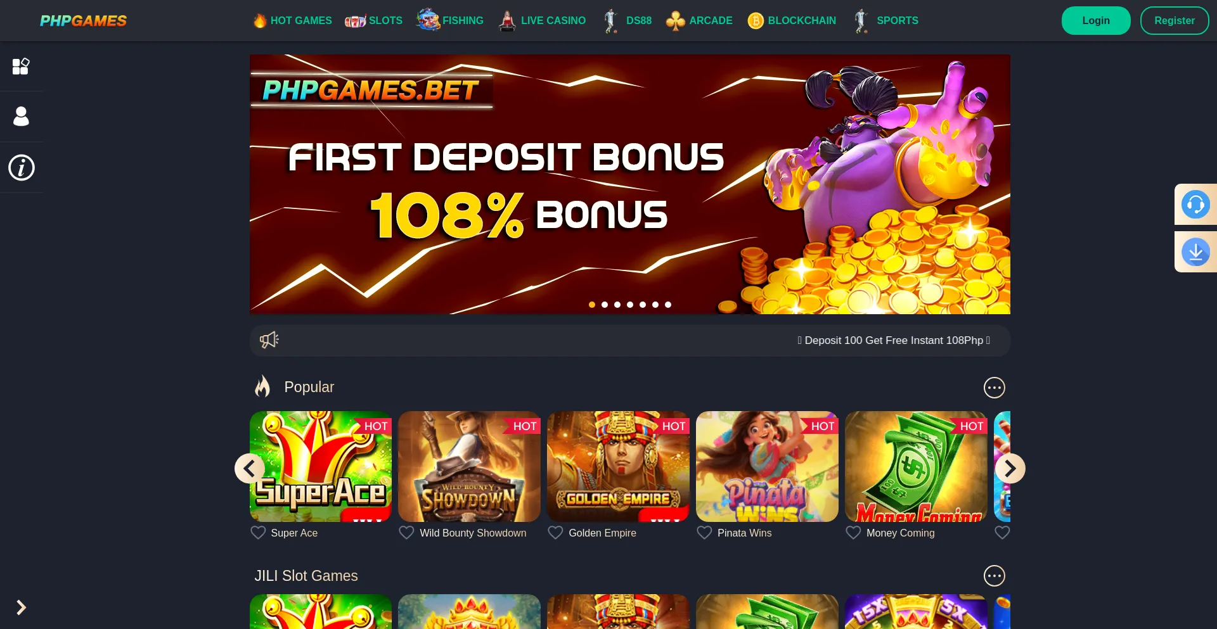The height and width of the screenshot is (629, 1217).
Task: Open the SLOTS menu item
Action: click(x=374, y=21)
